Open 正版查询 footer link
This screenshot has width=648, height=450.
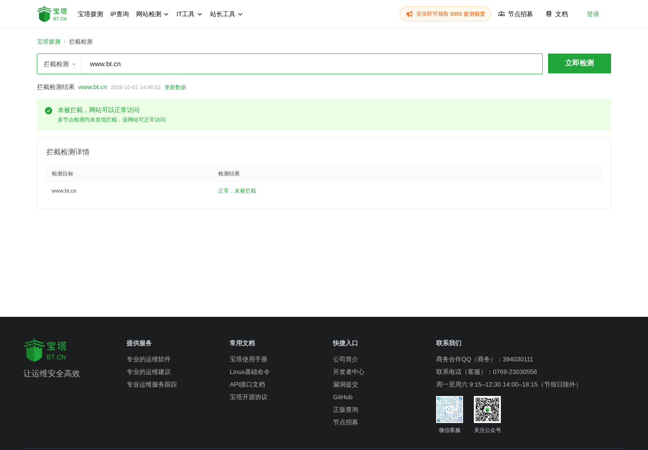click(x=346, y=409)
